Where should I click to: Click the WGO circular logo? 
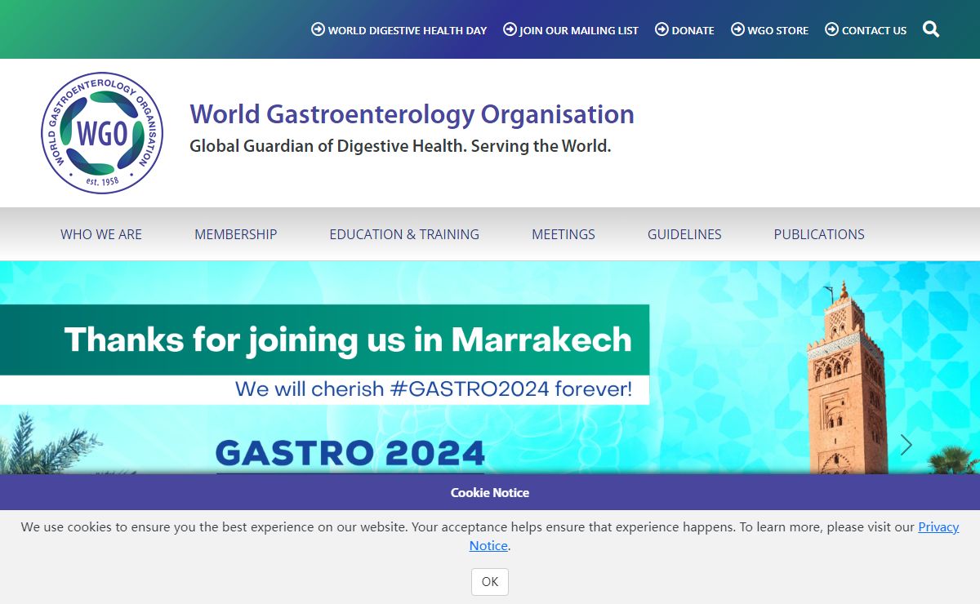[102, 133]
